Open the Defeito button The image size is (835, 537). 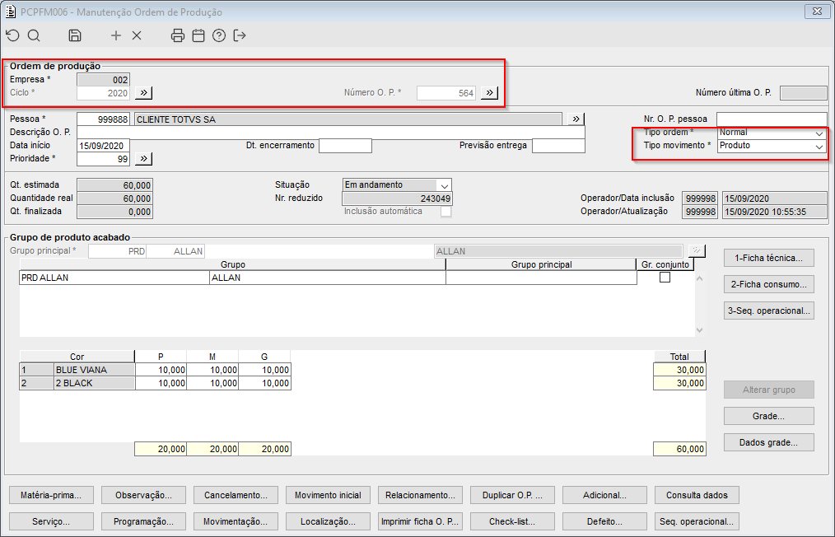pos(604,521)
